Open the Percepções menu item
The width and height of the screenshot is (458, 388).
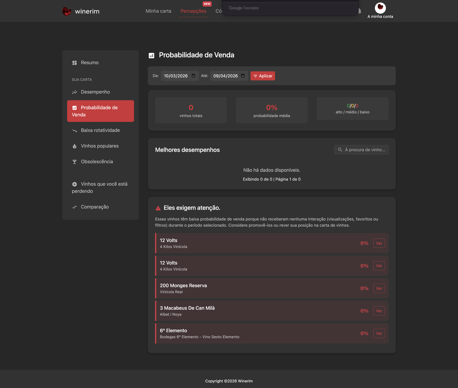193,11
